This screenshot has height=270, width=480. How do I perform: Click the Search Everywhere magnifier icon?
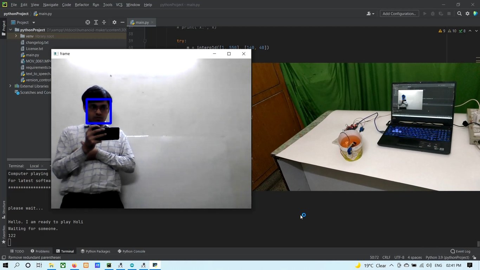[x=459, y=14]
